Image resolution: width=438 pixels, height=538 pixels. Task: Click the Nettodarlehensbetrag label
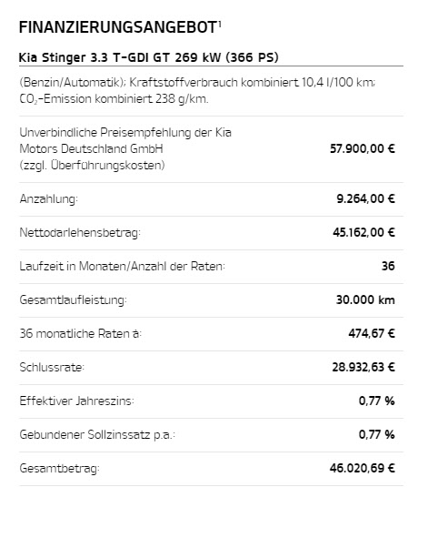(80, 233)
